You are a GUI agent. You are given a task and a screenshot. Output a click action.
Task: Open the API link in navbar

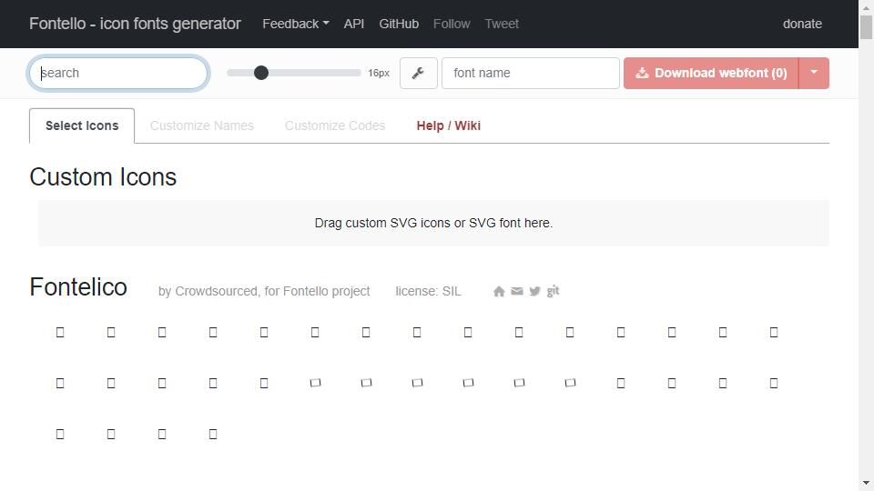click(x=354, y=24)
